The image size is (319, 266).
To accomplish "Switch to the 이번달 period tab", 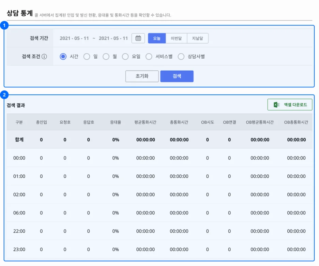I will (177, 38).
